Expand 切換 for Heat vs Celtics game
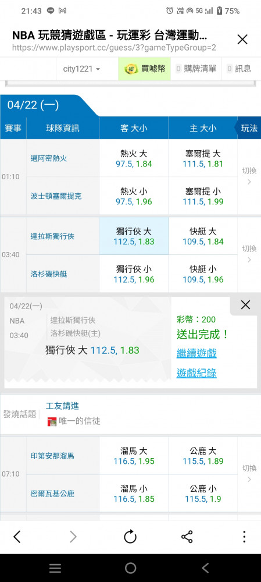This screenshot has height=582, width=261. coord(249,176)
